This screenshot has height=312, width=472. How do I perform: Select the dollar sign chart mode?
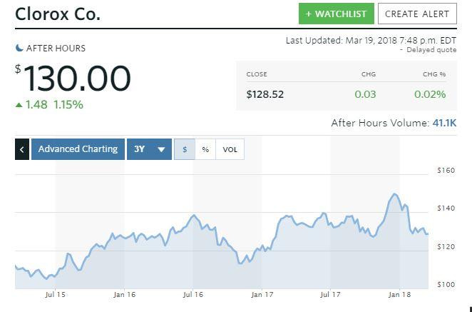[185, 149]
